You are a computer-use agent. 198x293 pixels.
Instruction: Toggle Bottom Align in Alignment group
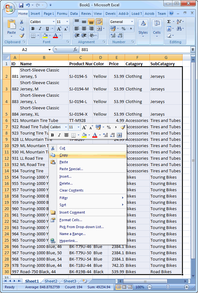click(91, 22)
